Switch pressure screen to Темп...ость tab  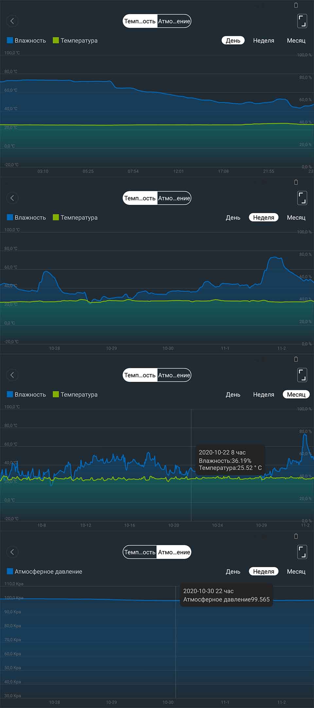click(x=140, y=552)
